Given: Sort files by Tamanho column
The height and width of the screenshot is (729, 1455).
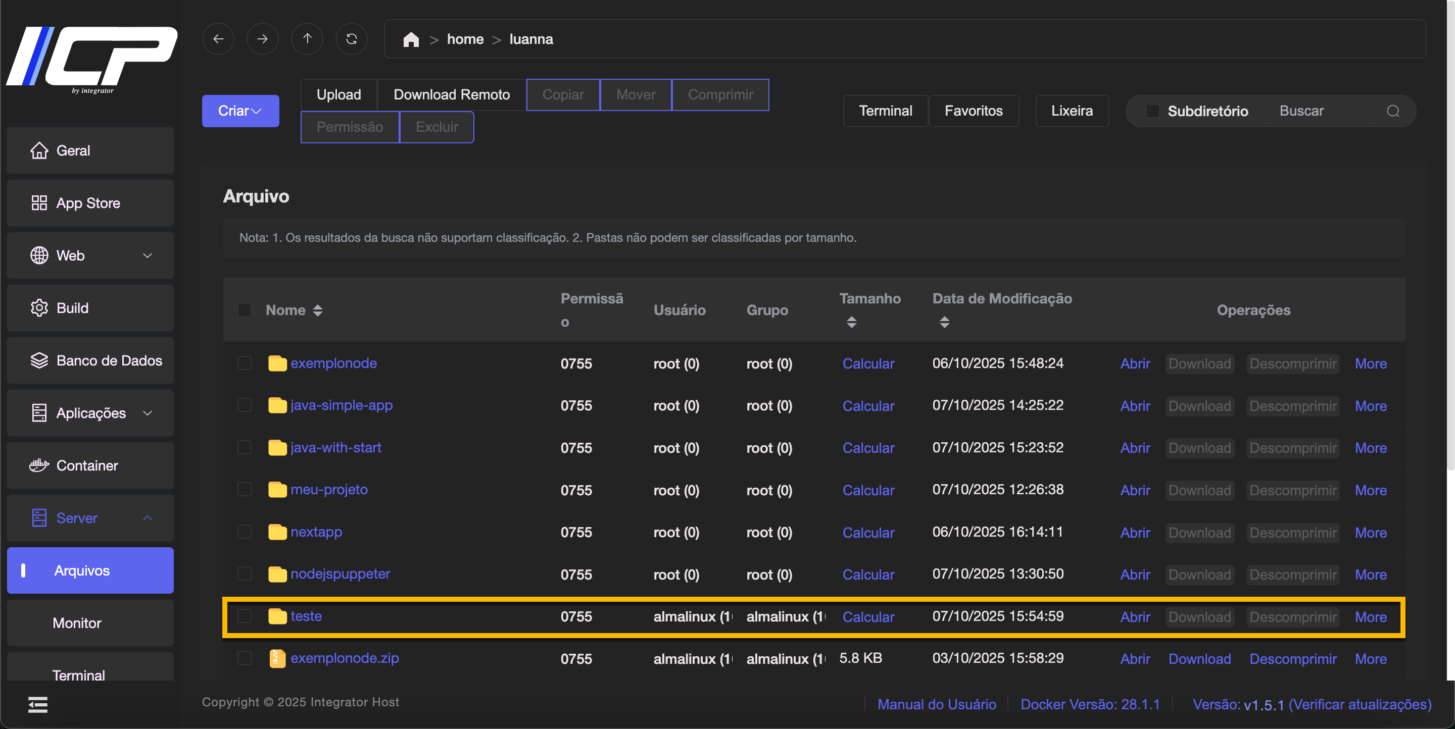Looking at the screenshot, I should pyautogui.click(x=852, y=322).
